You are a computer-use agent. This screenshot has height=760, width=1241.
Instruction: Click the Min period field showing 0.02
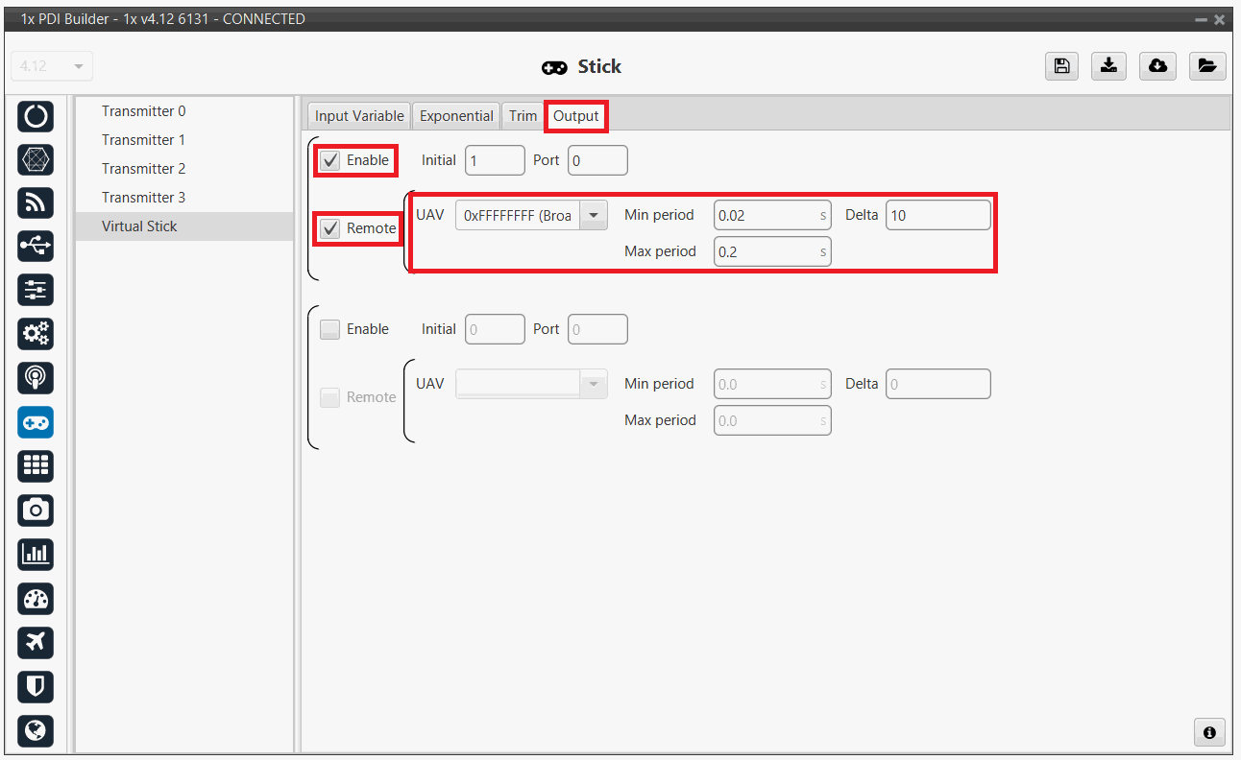click(766, 215)
